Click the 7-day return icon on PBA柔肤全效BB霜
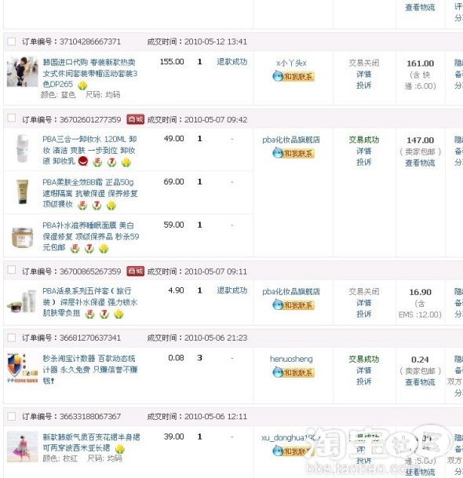The image size is (463, 478). tap(97, 205)
